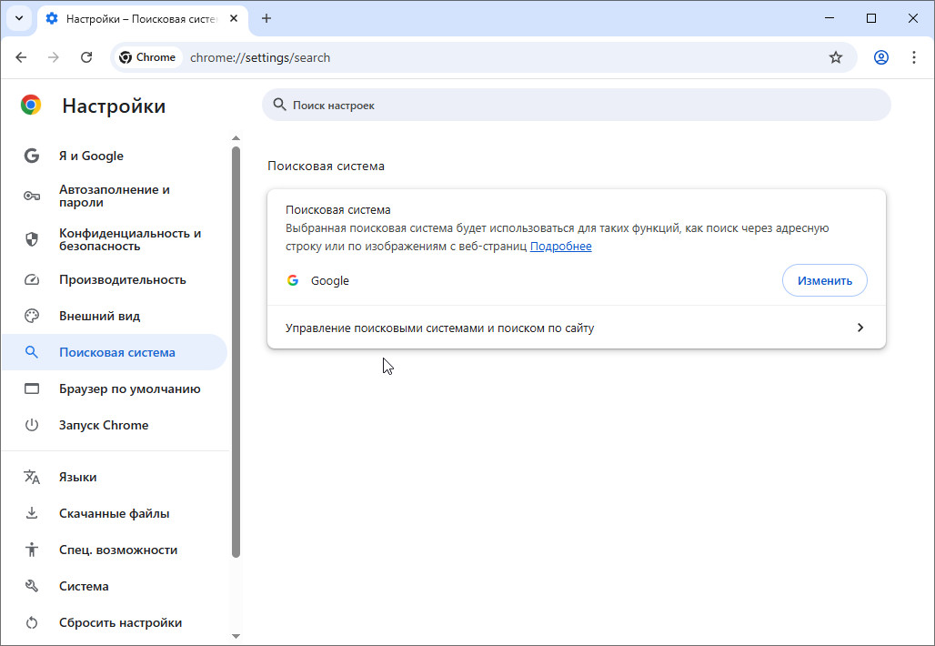Click the bookmark star icon in address bar
The width and height of the screenshot is (935, 646).
pyautogui.click(x=836, y=57)
